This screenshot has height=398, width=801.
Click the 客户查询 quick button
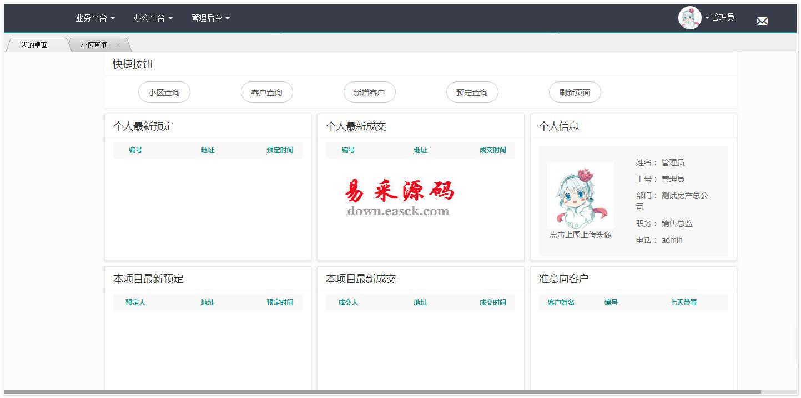point(266,93)
